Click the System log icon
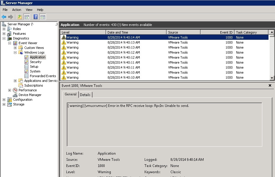The image size is (275, 177). [x=26, y=71]
